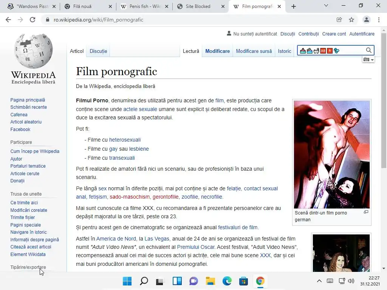The height and width of the screenshot is (290, 387).
Task: Select the Lectură view tab
Action: pos(191,51)
